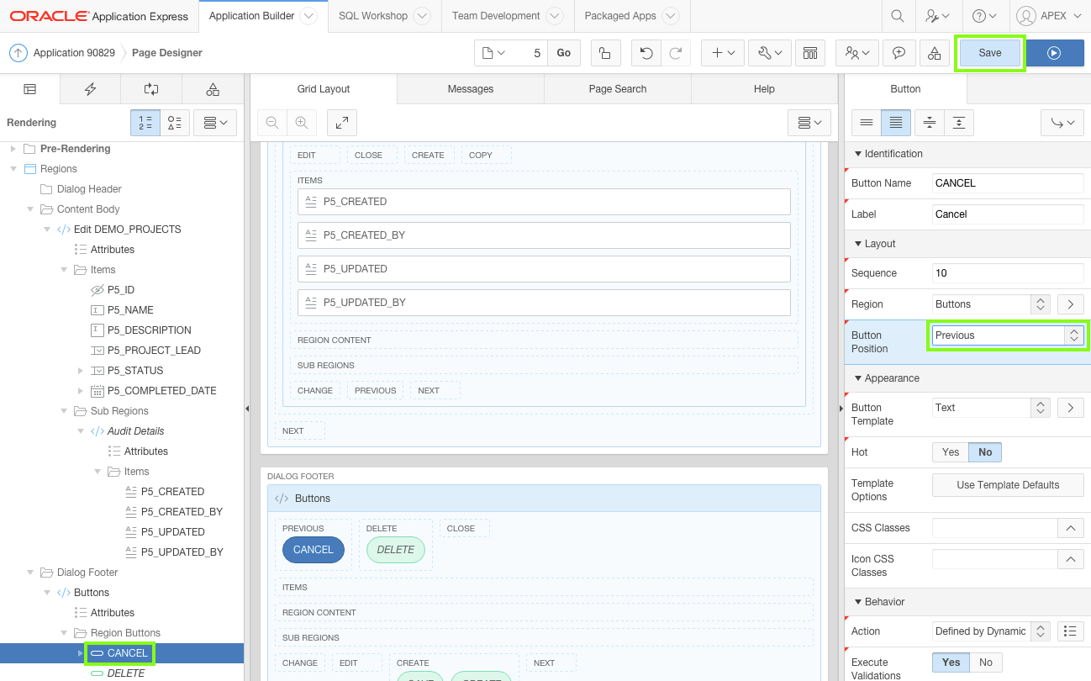Set the Hot property to Yes
The height and width of the screenshot is (681, 1091).
pyautogui.click(x=950, y=451)
